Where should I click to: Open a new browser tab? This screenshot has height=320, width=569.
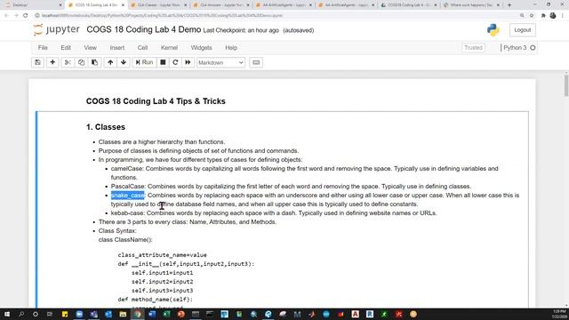click(x=509, y=5)
